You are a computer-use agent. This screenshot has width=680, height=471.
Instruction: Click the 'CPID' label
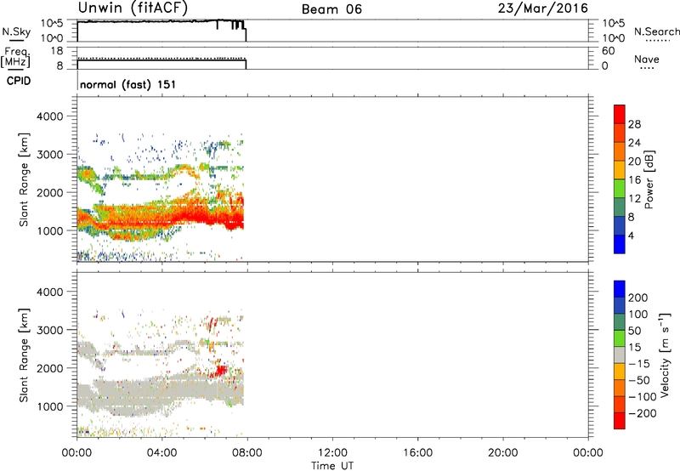19,81
